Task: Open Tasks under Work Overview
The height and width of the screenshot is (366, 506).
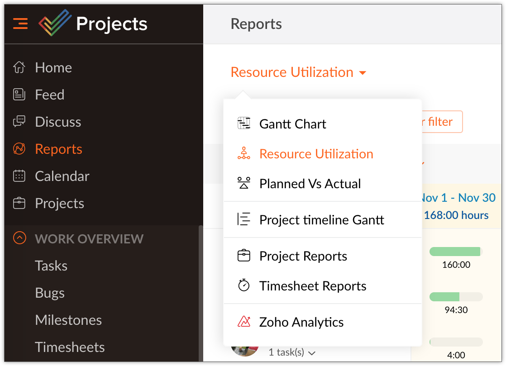Action: pos(51,266)
